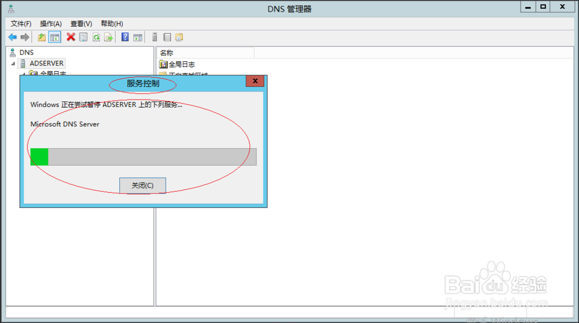579x323 pixels.
Task: Click the New Server tower toolbar icon
Action: 155,37
